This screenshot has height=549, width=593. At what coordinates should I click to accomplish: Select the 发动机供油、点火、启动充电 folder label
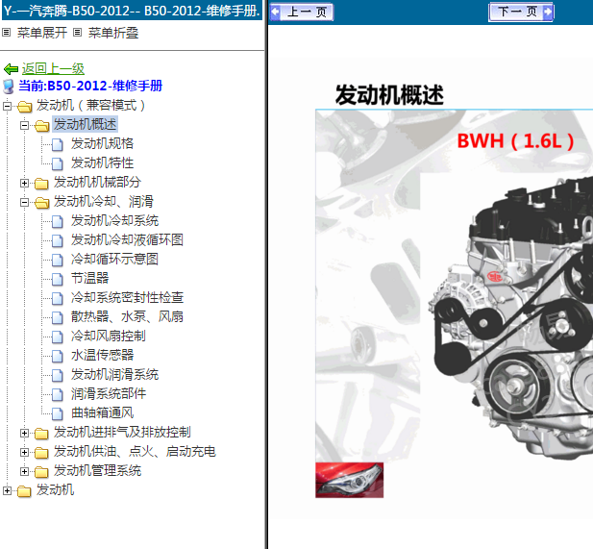coord(135,451)
